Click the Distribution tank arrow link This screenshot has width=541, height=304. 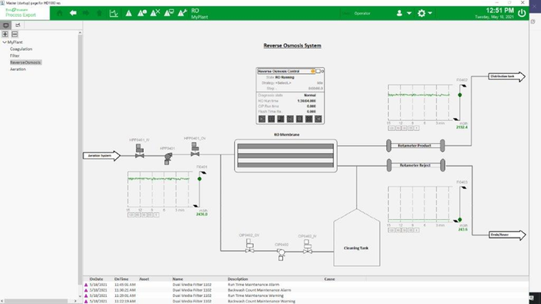(x=506, y=76)
